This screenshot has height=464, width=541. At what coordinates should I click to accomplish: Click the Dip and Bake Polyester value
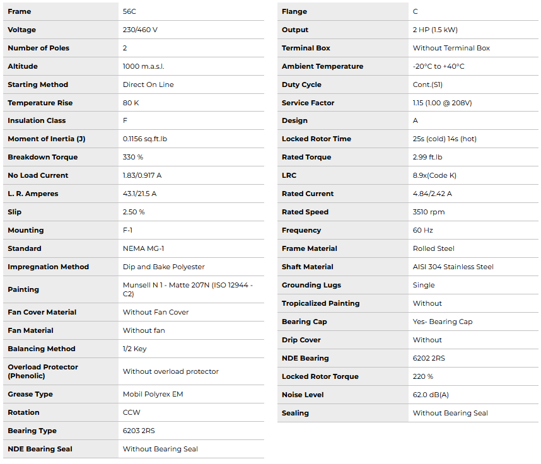tap(164, 267)
